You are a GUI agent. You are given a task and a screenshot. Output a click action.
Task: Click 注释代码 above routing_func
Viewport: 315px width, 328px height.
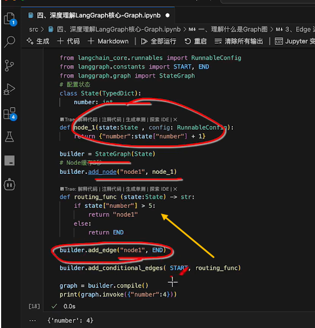(112, 189)
